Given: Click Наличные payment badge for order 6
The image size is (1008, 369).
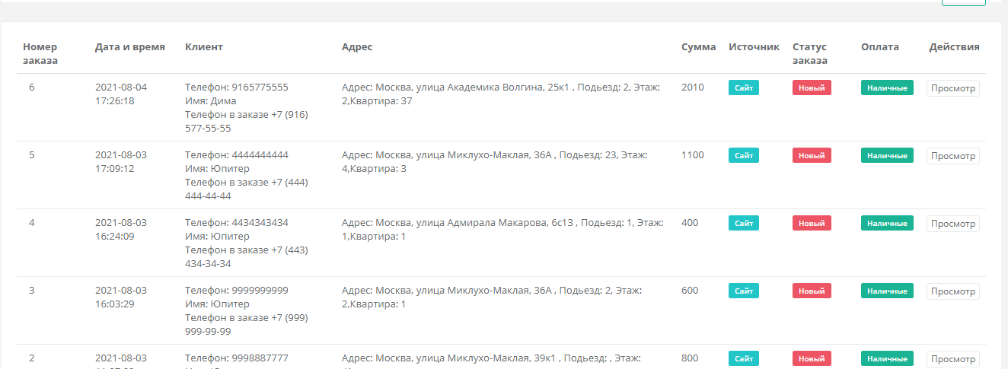Looking at the screenshot, I should pyautogui.click(x=887, y=88).
